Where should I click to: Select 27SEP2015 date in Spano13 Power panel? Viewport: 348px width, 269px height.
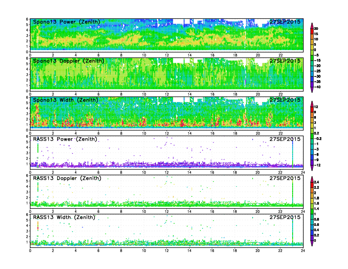point(285,22)
